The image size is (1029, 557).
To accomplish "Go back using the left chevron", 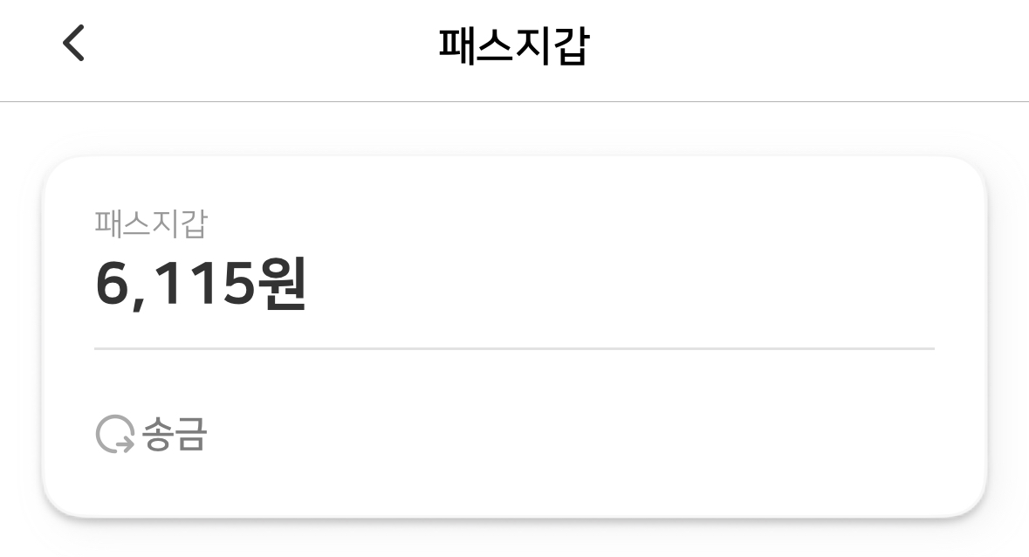I will coord(74,44).
